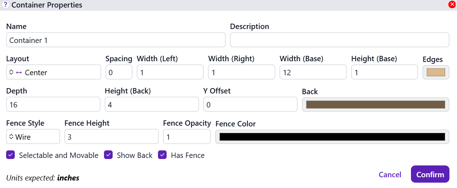Viewport: 457px width, 188px height.
Task: Click the Name field containing Container 1
Action: [x=116, y=40]
